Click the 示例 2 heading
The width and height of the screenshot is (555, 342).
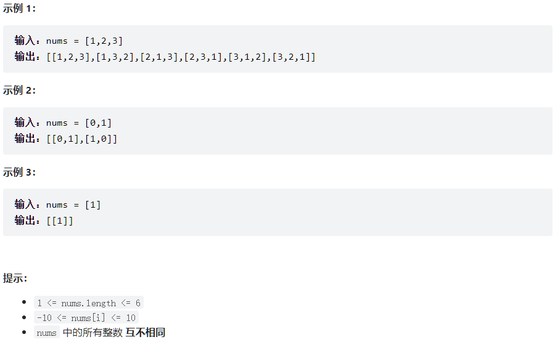[19, 90]
